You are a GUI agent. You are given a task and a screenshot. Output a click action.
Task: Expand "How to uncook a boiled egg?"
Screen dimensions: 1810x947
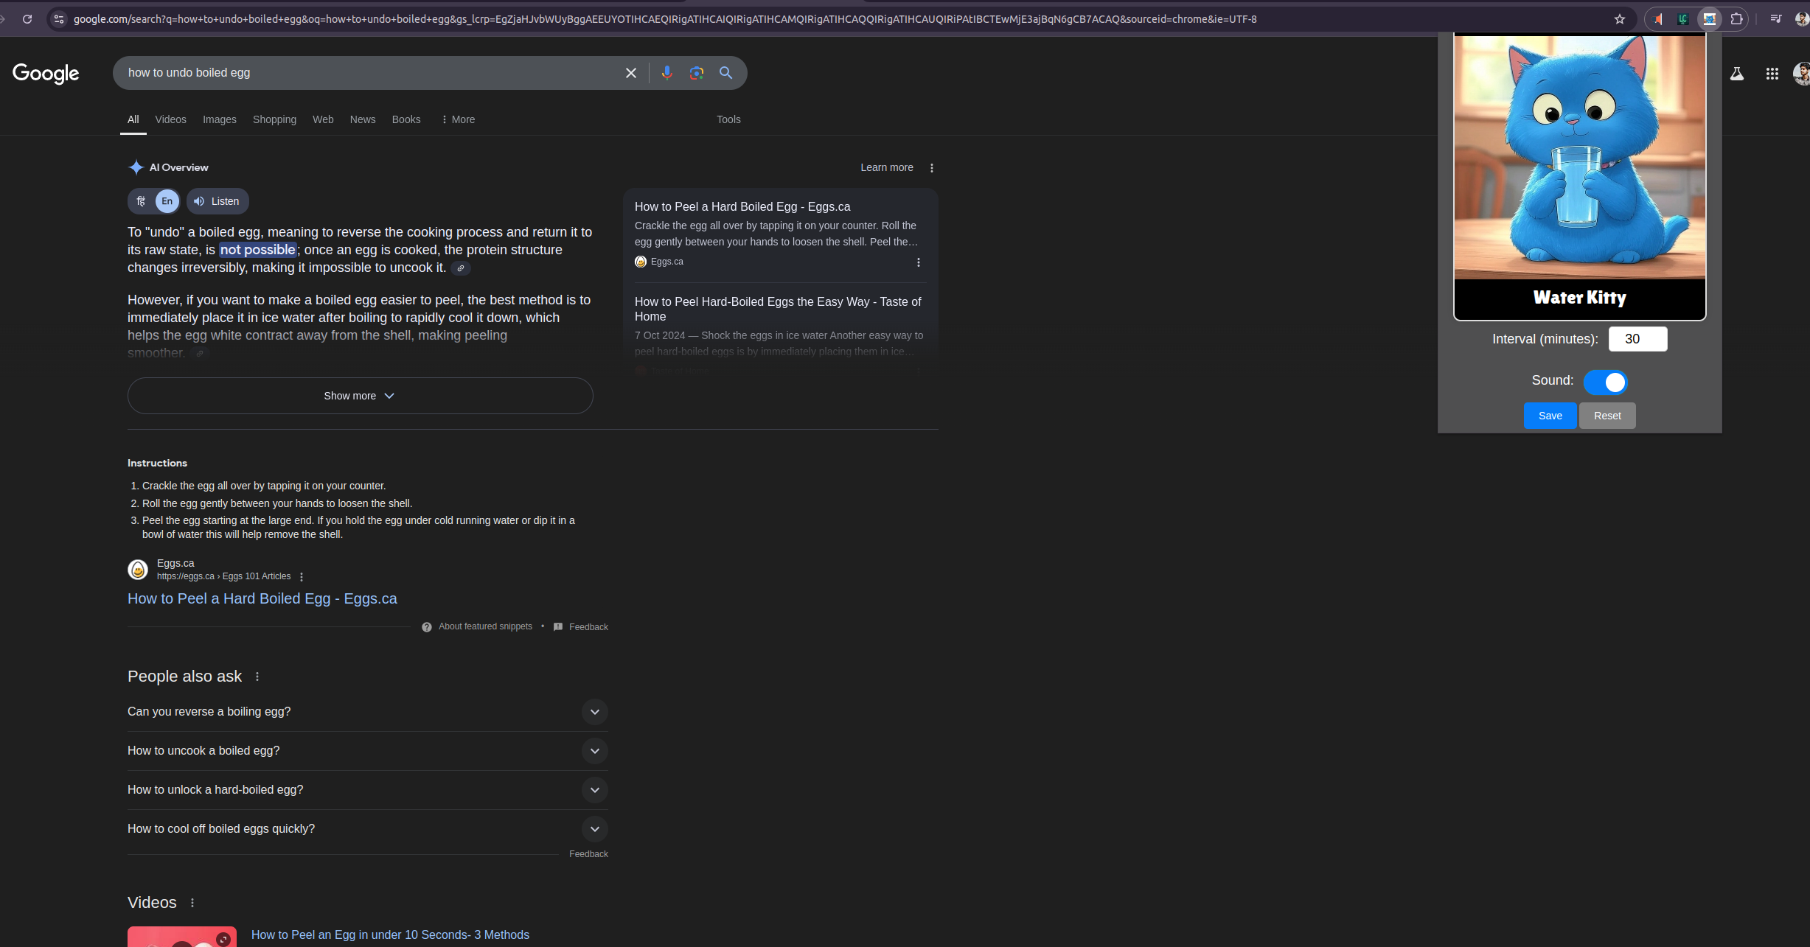click(594, 751)
